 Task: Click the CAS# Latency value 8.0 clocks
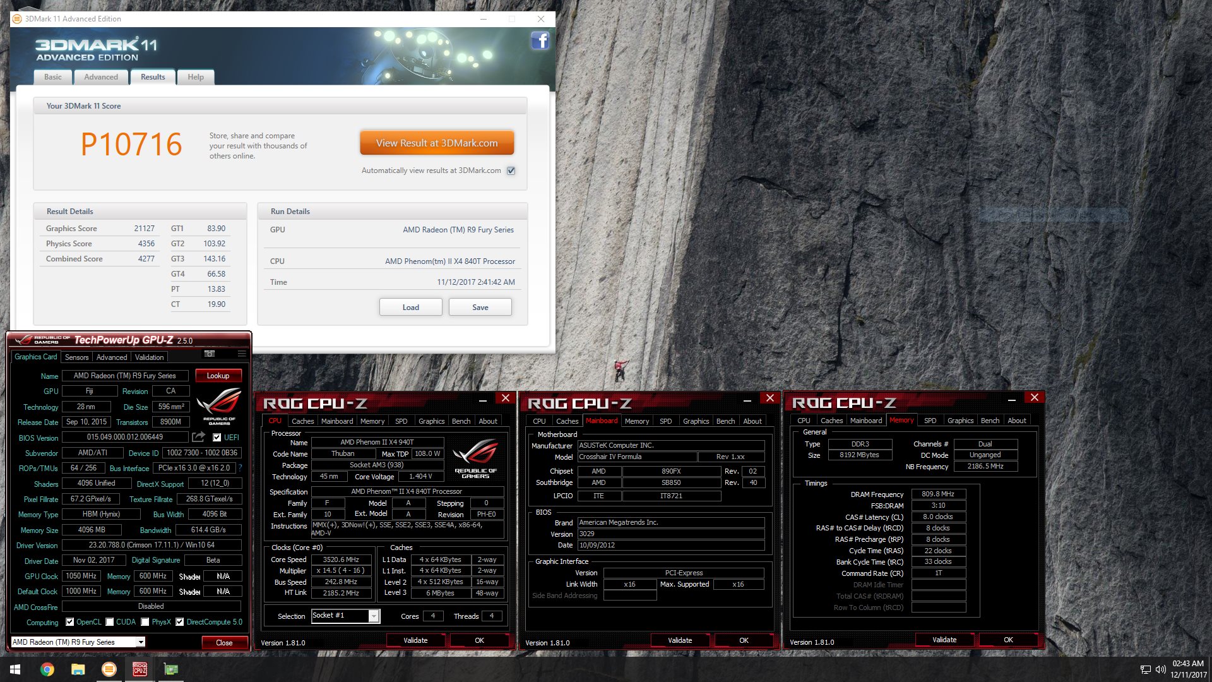pyautogui.click(x=938, y=517)
